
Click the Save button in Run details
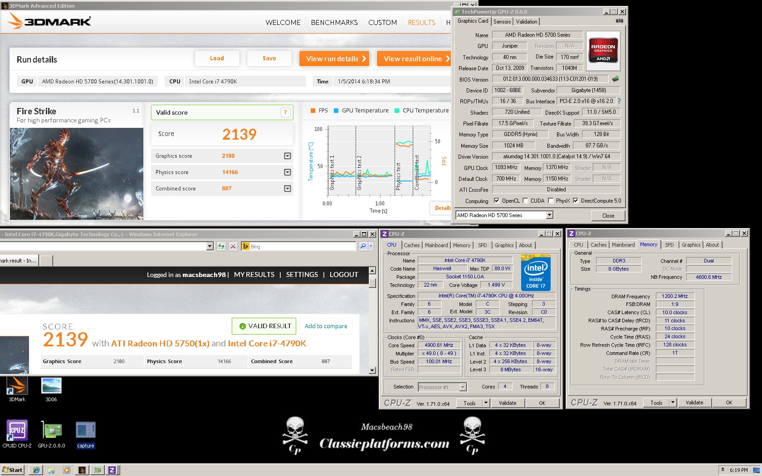tap(269, 58)
